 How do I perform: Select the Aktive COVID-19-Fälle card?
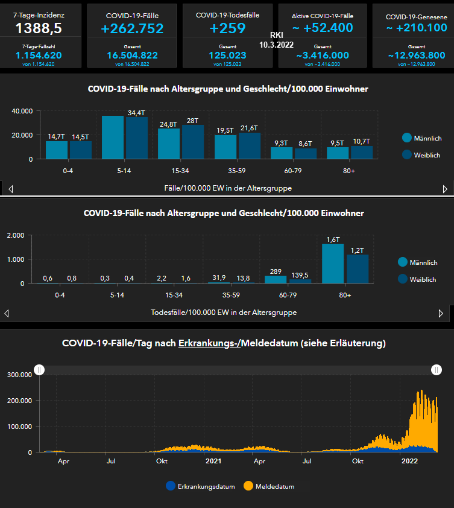coord(323,36)
